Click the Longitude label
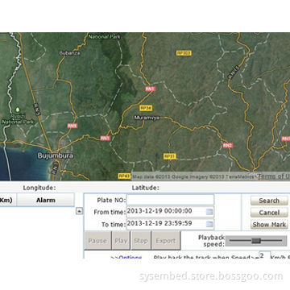 tap(39, 188)
